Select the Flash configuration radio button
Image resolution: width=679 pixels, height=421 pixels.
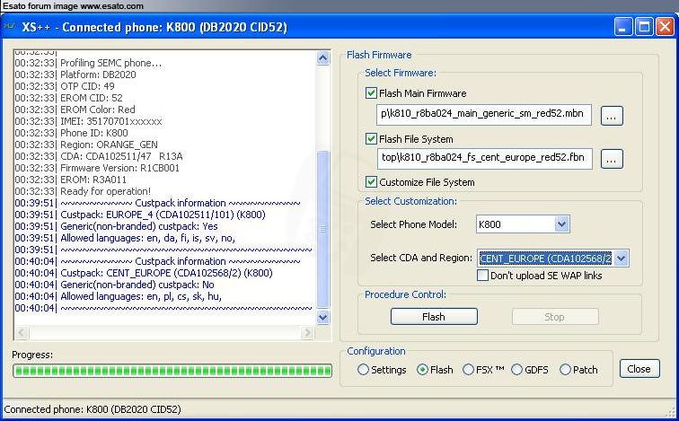[422, 370]
